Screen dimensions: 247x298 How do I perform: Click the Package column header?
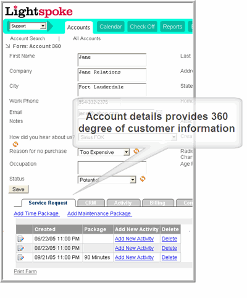(98, 229)
